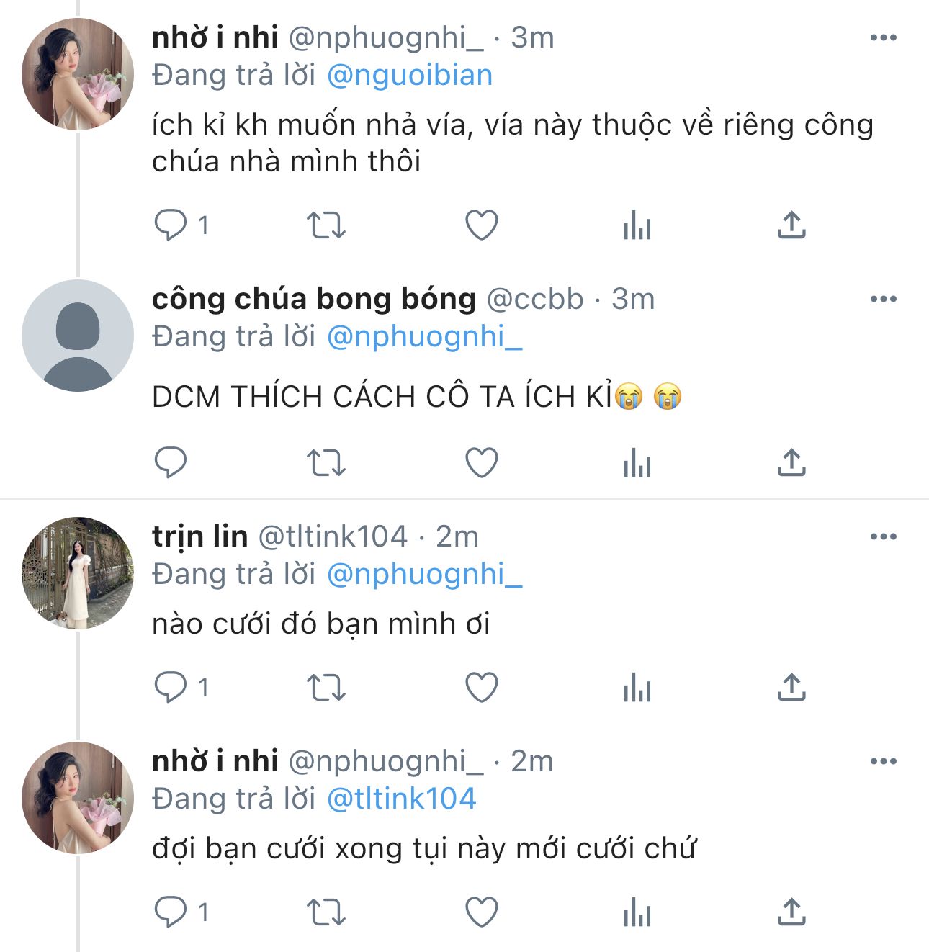Retweet nhờ i nhi's last tweet
Viewport: 929px width, 952px height.
326,913
